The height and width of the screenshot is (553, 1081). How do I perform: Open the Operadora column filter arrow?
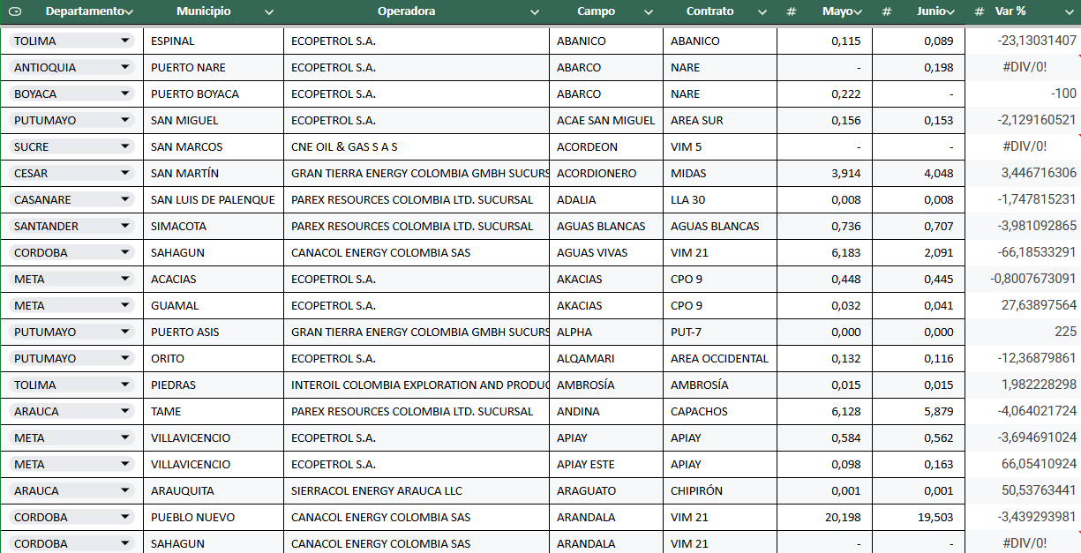click(535, 12)
